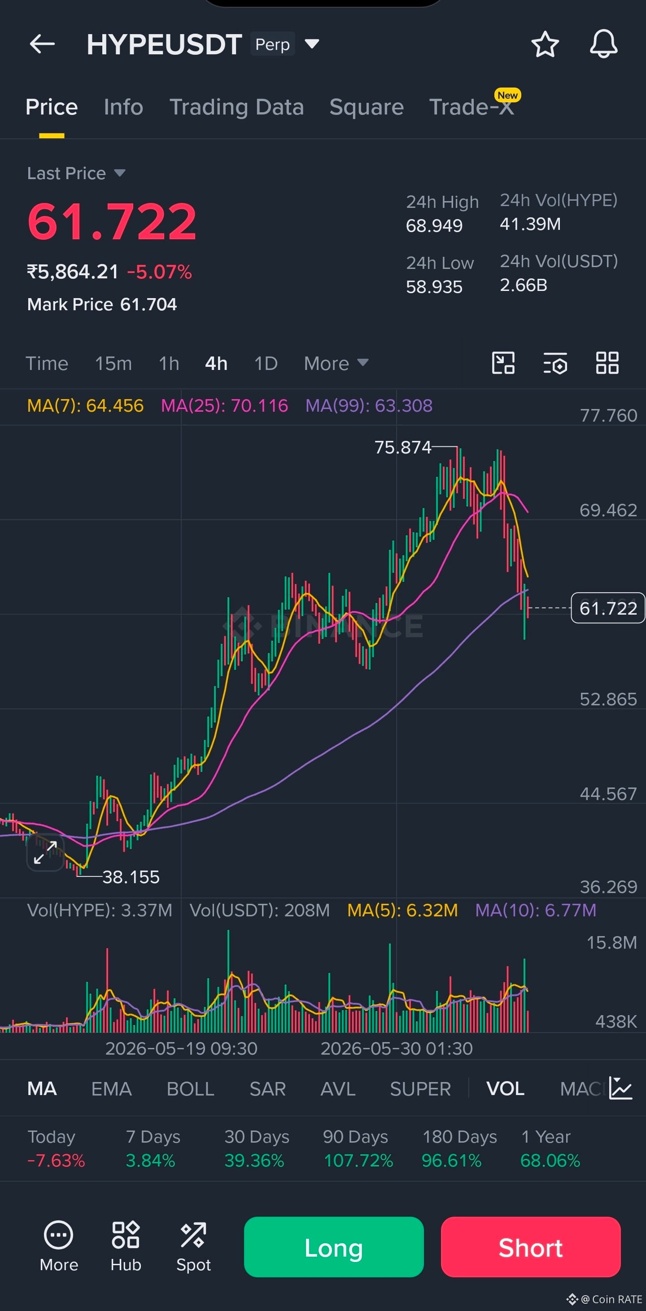Open price alert bell icon
The height and width of the screenshot is (1311, 646).
603,44
